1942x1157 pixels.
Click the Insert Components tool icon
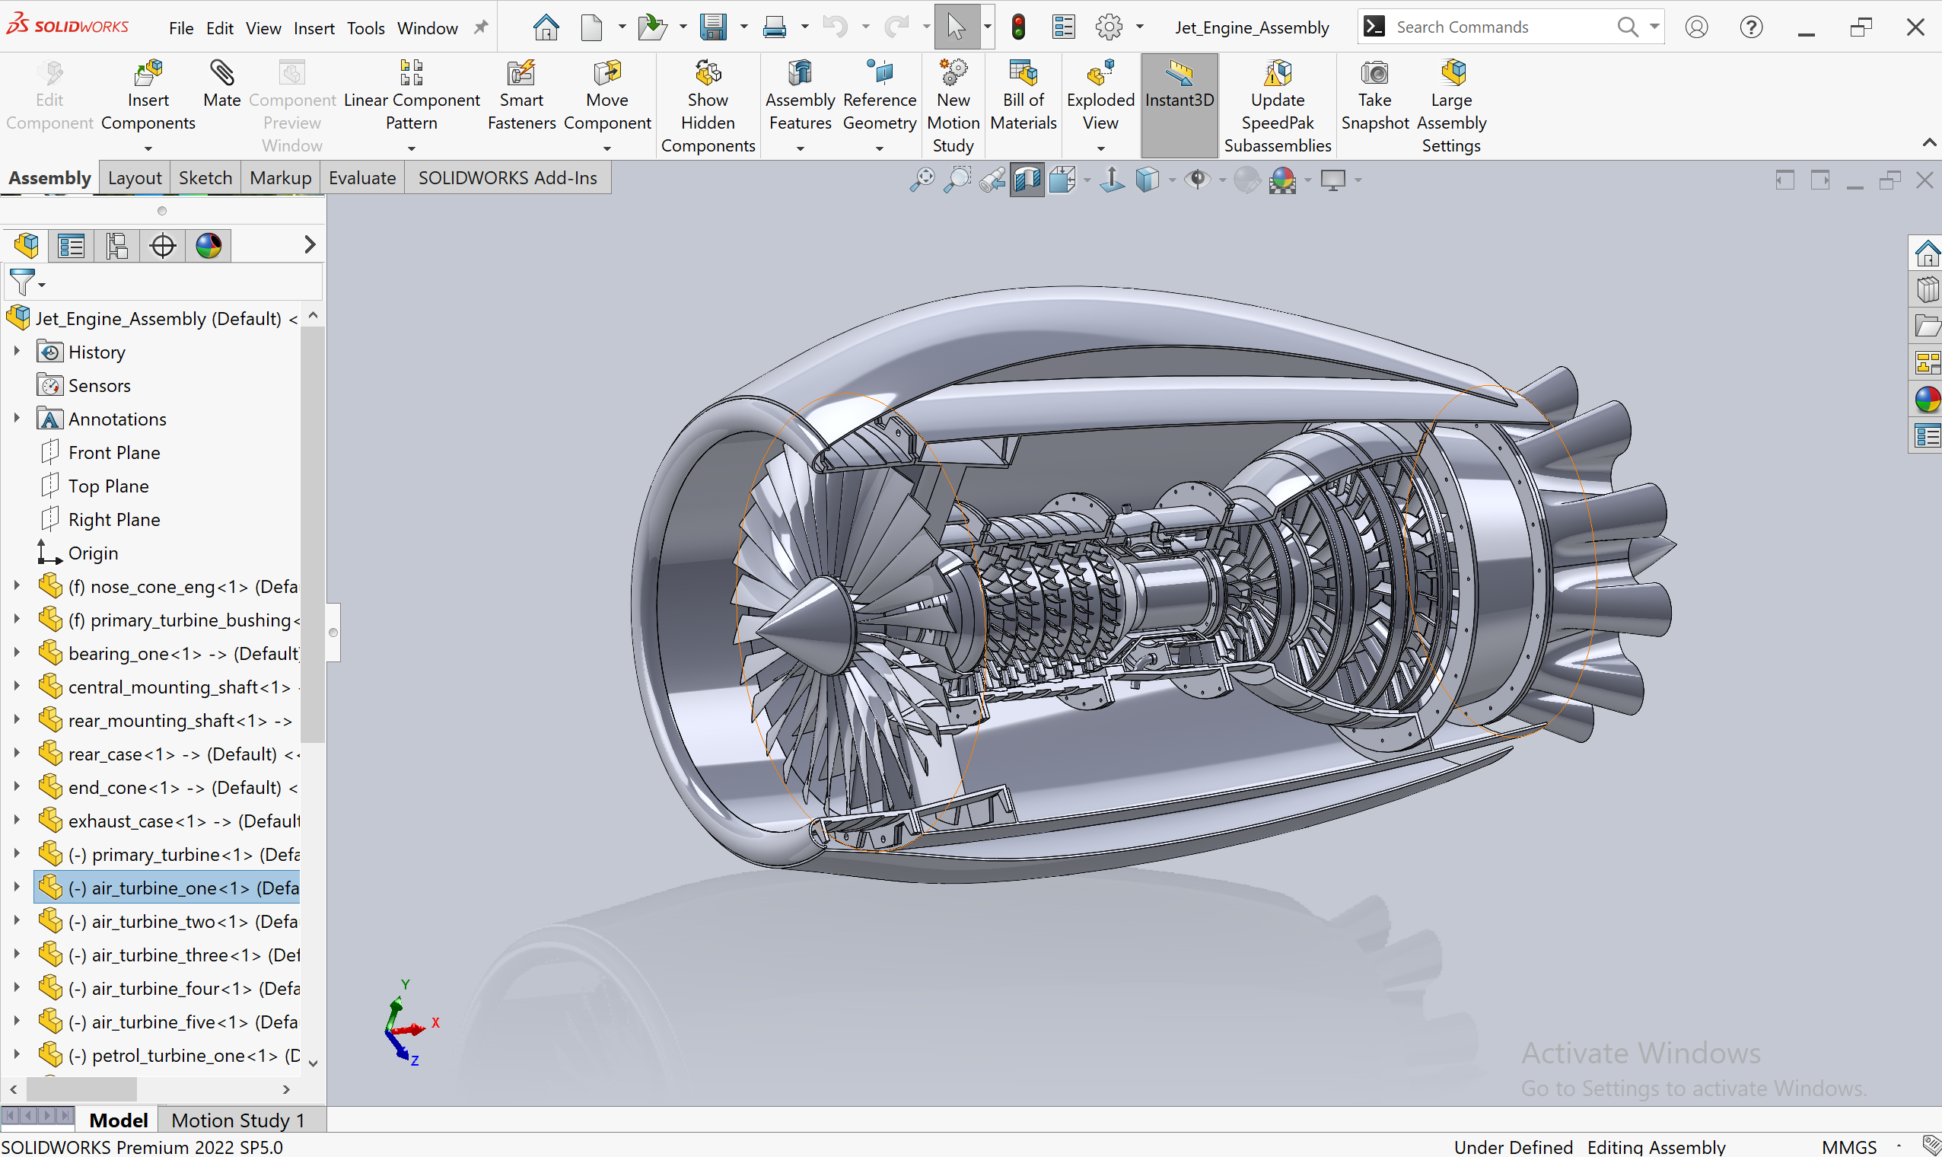pyautogui.click(x=148, y=73)
